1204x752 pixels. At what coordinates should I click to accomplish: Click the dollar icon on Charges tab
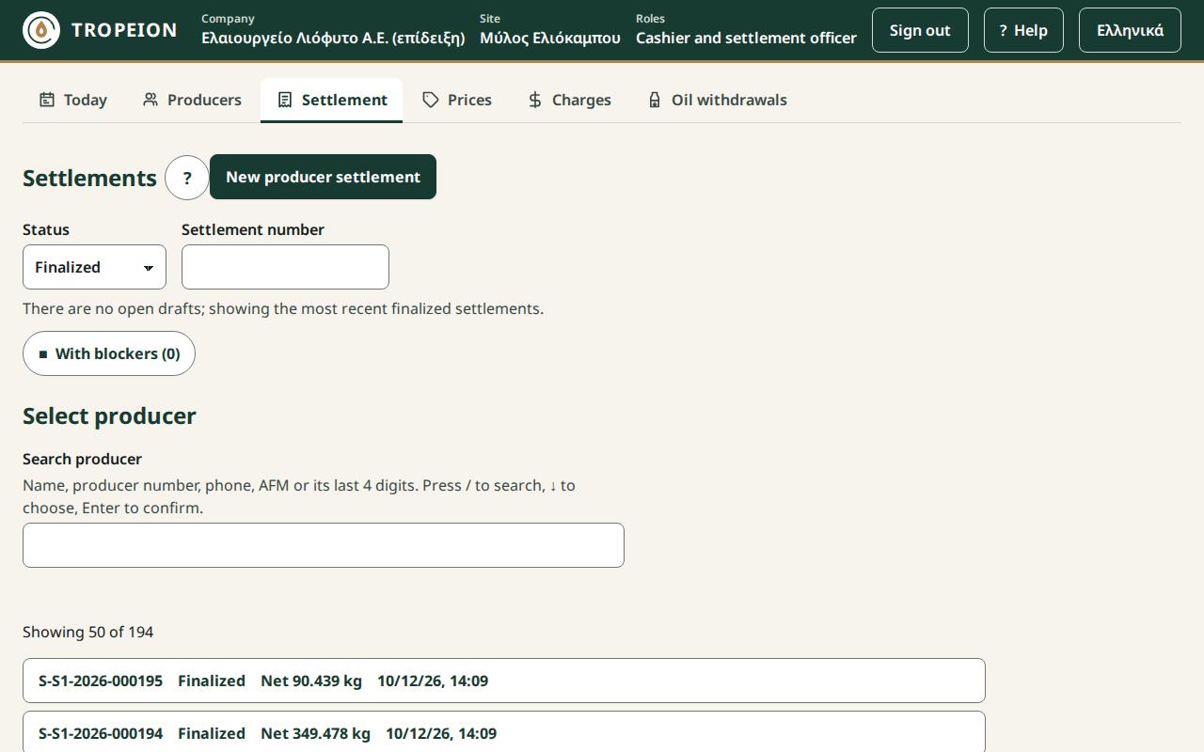(x=535, y=100)
